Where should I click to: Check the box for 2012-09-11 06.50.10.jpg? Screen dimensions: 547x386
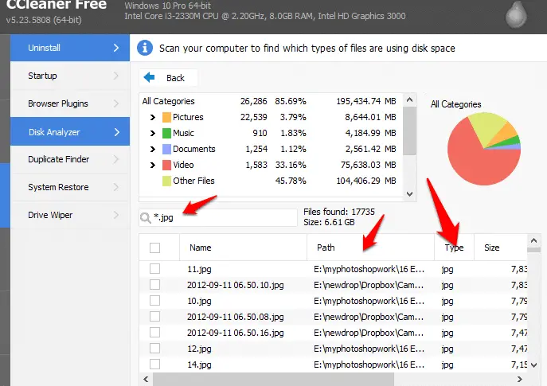point(155,285)
